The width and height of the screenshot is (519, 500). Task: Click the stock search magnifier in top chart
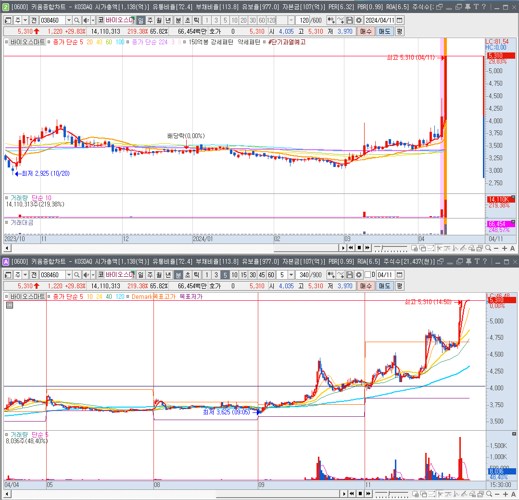[x=77, y=21]
